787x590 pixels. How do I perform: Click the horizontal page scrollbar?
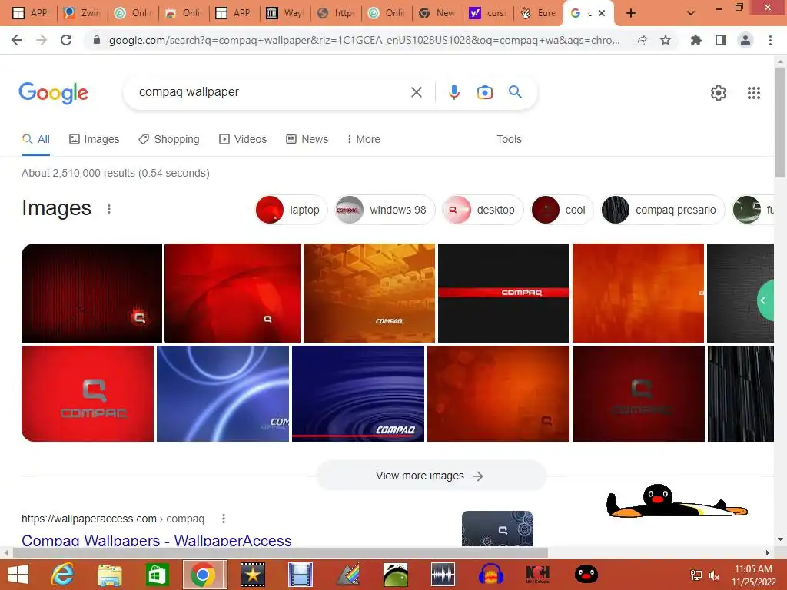(280, 552)
